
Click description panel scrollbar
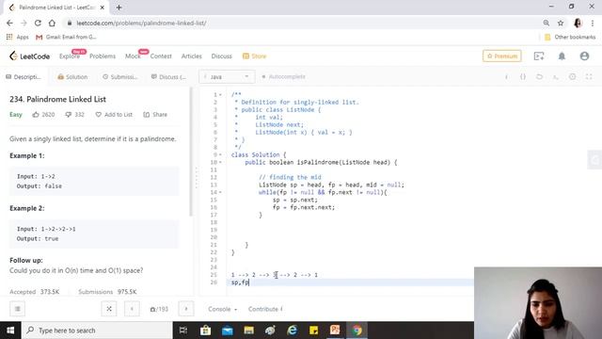point(191,152)
